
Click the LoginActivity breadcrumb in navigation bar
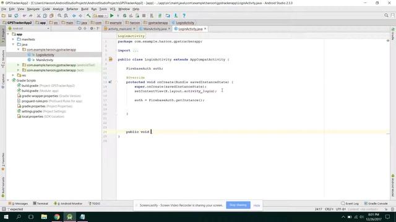click(183, 23)
